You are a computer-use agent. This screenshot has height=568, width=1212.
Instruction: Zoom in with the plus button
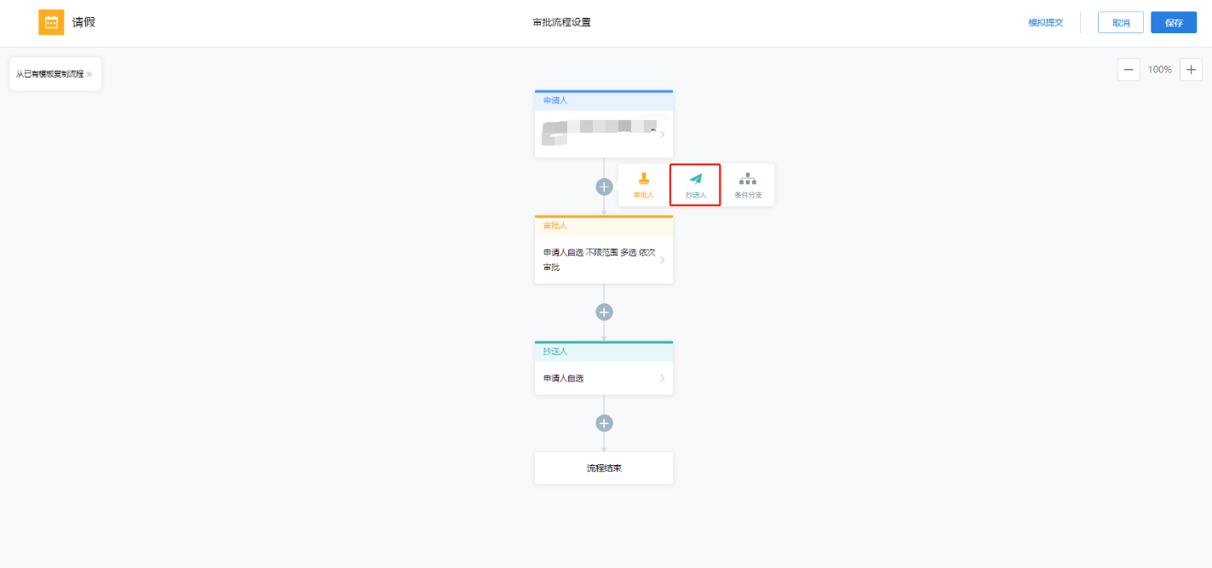click(1191, 70)
